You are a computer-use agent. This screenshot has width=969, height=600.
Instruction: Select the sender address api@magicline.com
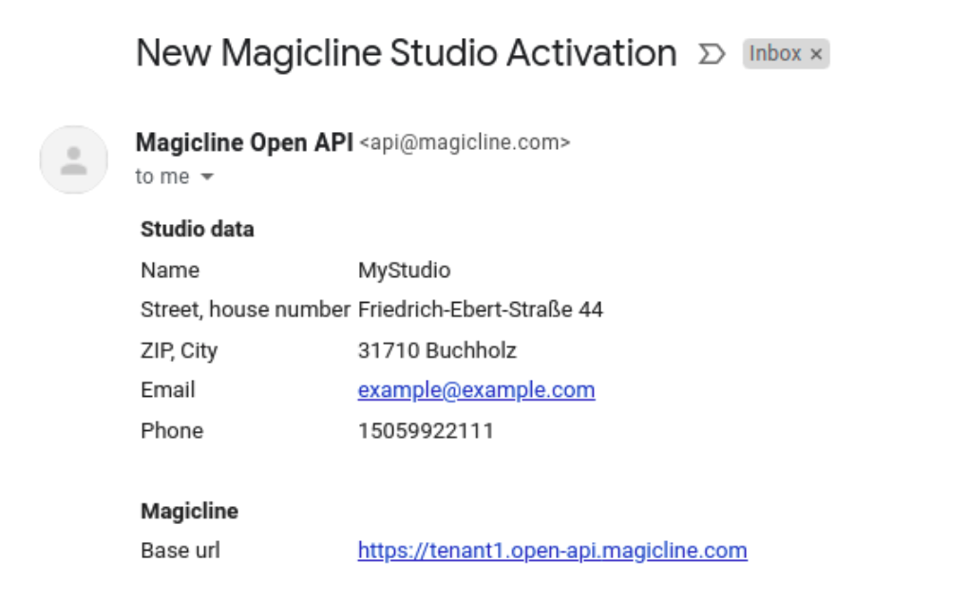click(465, 142)
